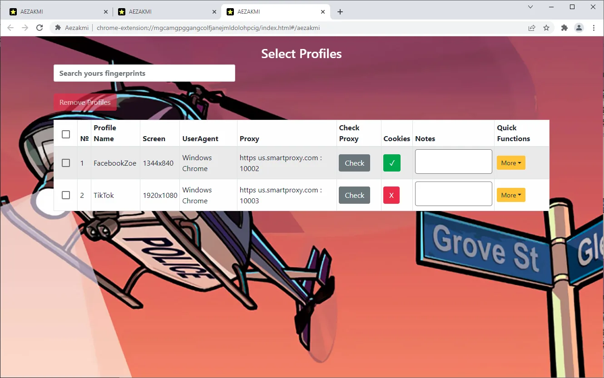Screen dimensions: 604x378
Task: Select the TikTok profile checkbox
Action: point(66,195)
